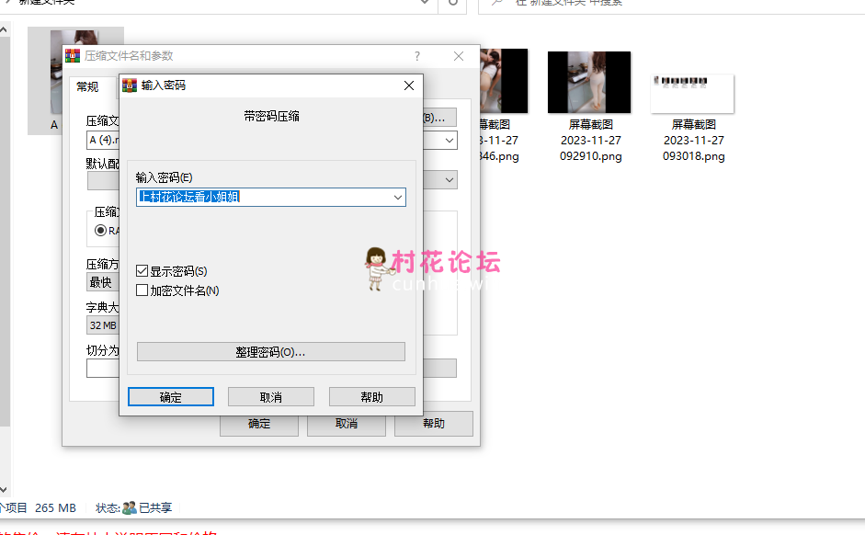Click 帮助 in the archive parameters dialog
The width and height of the screenshot is (865, 535).
tap(434, 424)
